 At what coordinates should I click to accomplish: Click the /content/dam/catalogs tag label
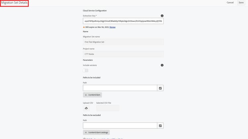tap(98, 132)
